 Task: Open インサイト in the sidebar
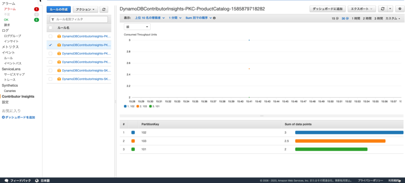(11, 41)
